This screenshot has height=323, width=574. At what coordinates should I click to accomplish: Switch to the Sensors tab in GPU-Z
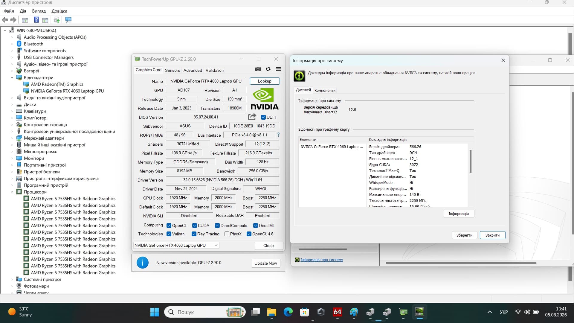coord(172,70)
